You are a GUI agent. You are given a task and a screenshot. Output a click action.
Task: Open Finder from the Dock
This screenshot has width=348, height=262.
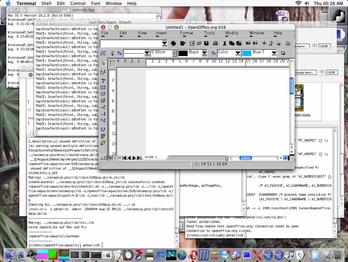10,255
